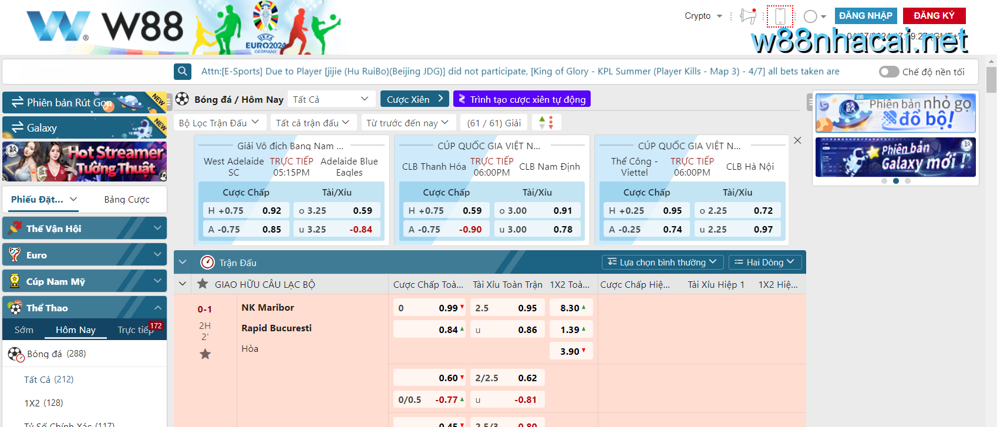Click the clock icon beside Trận Đấu

(207, 262)
